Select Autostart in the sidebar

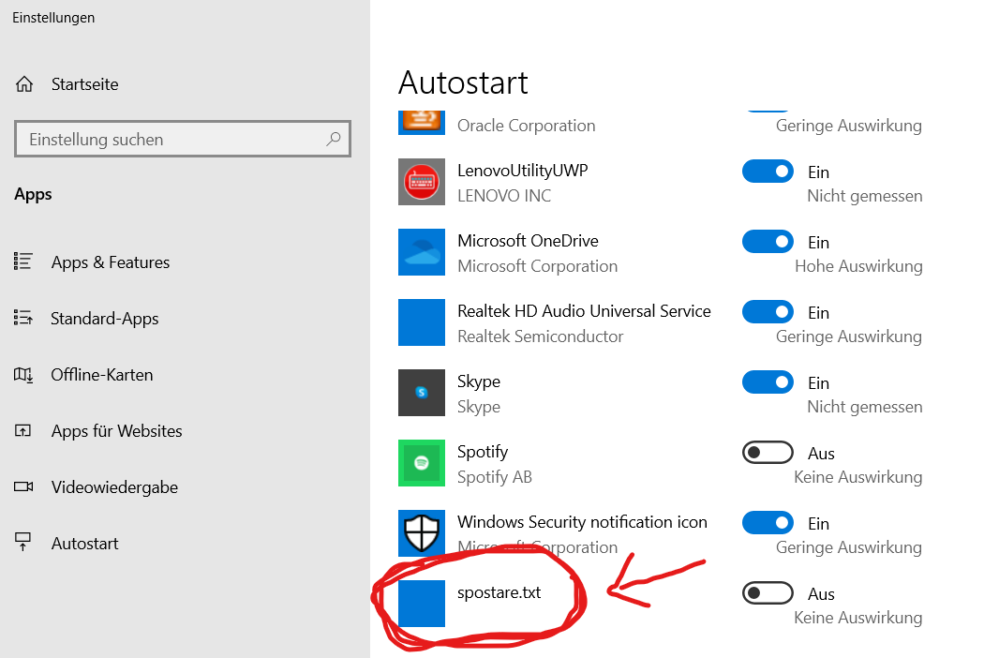(x=84, y=544)
